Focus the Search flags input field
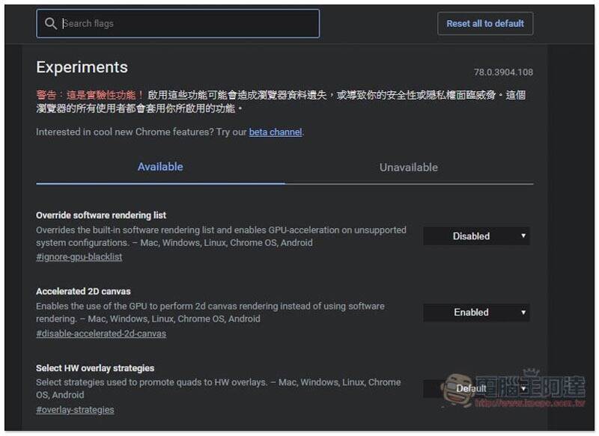The height and width of the screenshot is (436, 599). coord(178,23)
